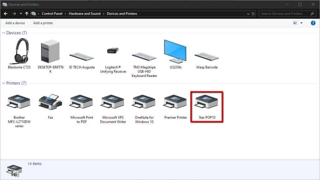Click Add a printer
320x180 pixels.
click(43, 23)
